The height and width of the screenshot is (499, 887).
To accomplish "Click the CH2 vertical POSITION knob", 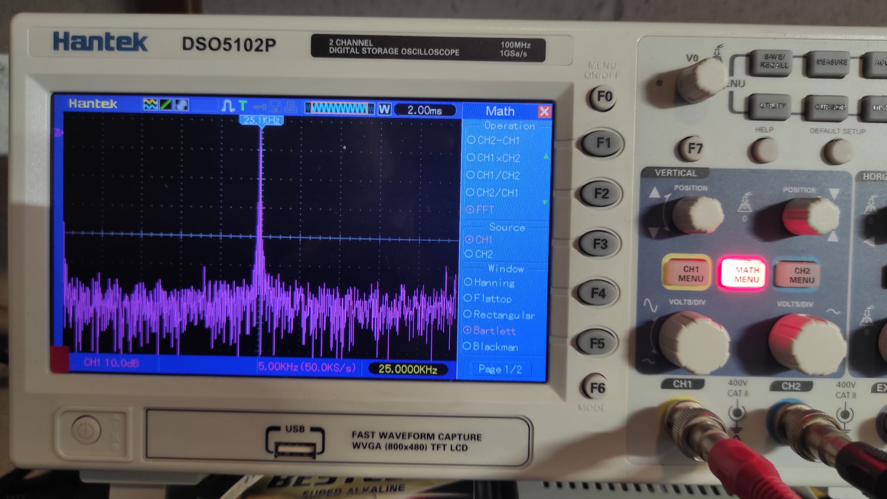I will (810, 216).
